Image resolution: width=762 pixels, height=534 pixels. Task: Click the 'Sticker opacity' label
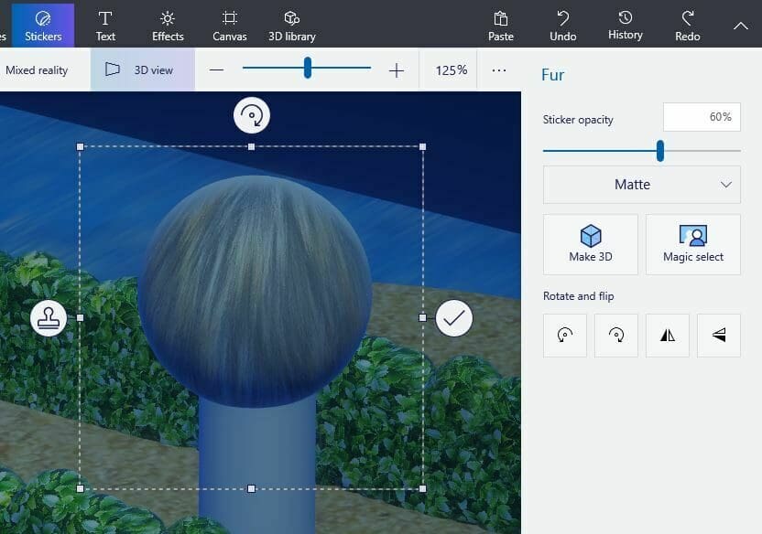(x=578, y=120)
